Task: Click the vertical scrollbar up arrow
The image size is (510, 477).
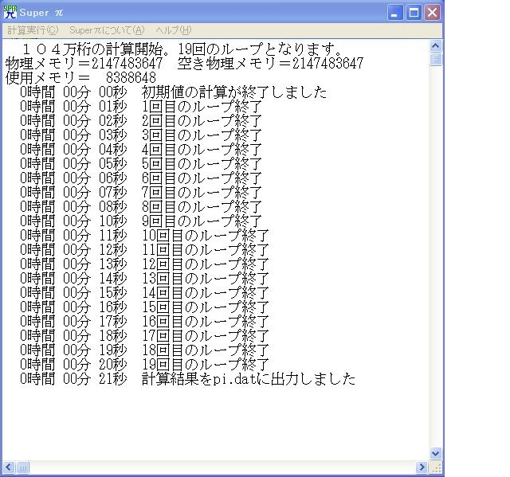Action: click(x=436, y=46)
